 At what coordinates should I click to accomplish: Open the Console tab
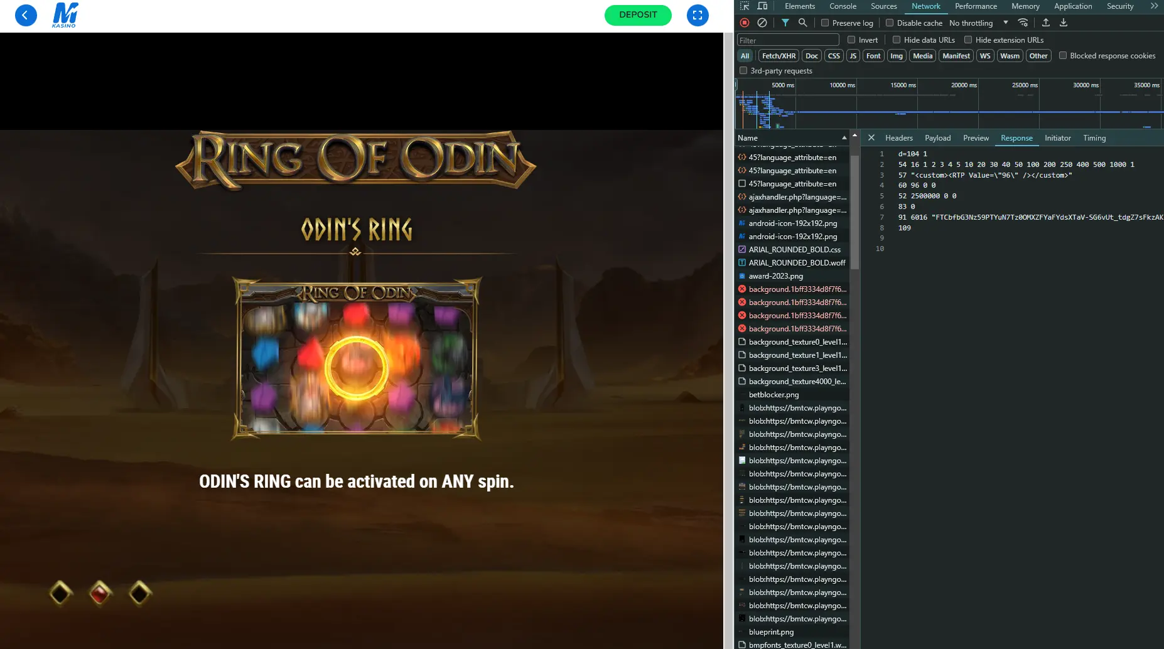pyautogui.click(x=843, y=6)
